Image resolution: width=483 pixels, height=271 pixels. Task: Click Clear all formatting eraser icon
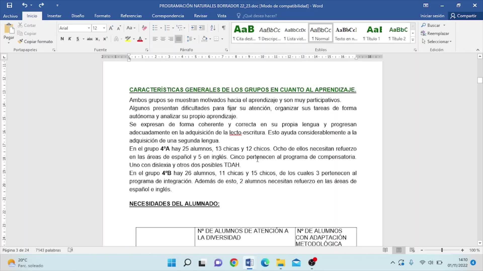coord(144,28)
